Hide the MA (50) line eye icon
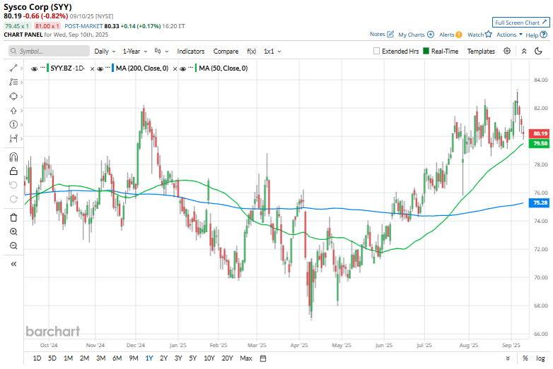 click(x=183, y=69)
